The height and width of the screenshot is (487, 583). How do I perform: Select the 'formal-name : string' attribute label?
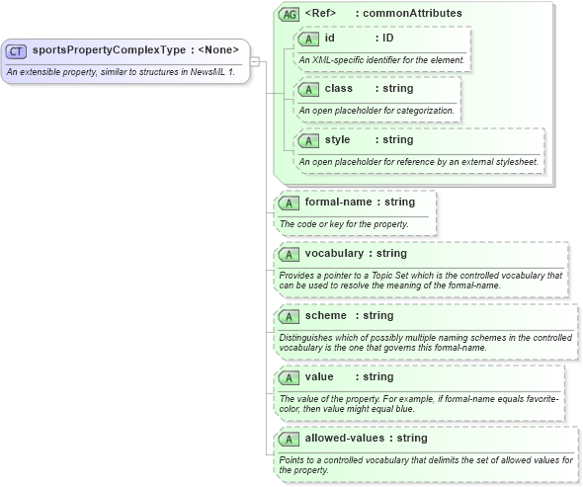[360, 202]
